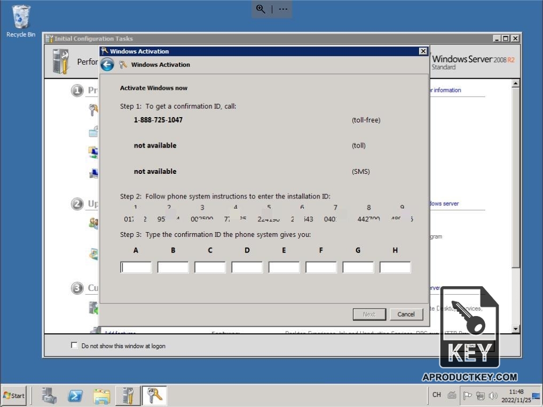Click the Show desktop button
This screenshot has width=543, height=407.
pos(537,396)
